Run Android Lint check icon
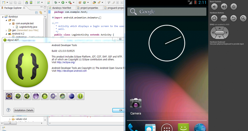 click(x=39, y=2)
